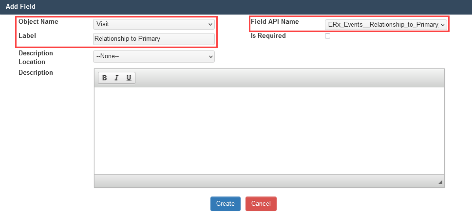Focus the Label input with Relationship to Primary
This screenshot has width=472, height=214.
(x=153, y=39)
